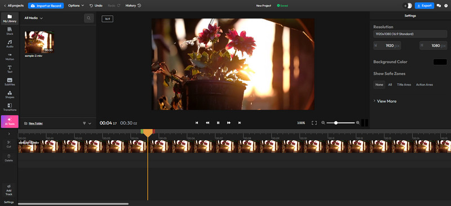
Task: Open the Audio panel
Action: [x=10, y=44]
